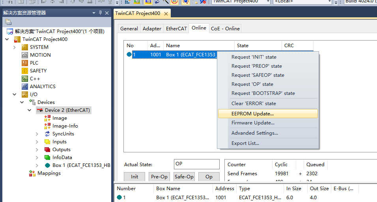
Task: Click the PLC node icon
Action: [x=25, y=63]
